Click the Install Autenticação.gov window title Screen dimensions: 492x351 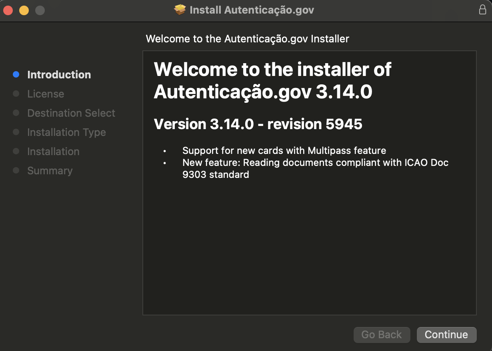(x=252, y=10)
